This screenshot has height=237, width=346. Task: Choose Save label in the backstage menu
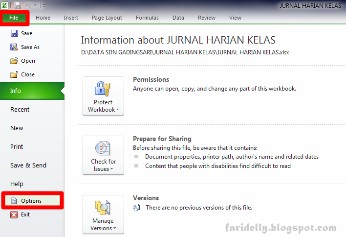(x=26, y=33)
